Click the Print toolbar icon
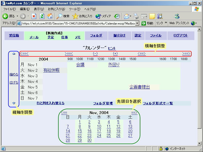This screenshot has height=152, width=203. 136,16
